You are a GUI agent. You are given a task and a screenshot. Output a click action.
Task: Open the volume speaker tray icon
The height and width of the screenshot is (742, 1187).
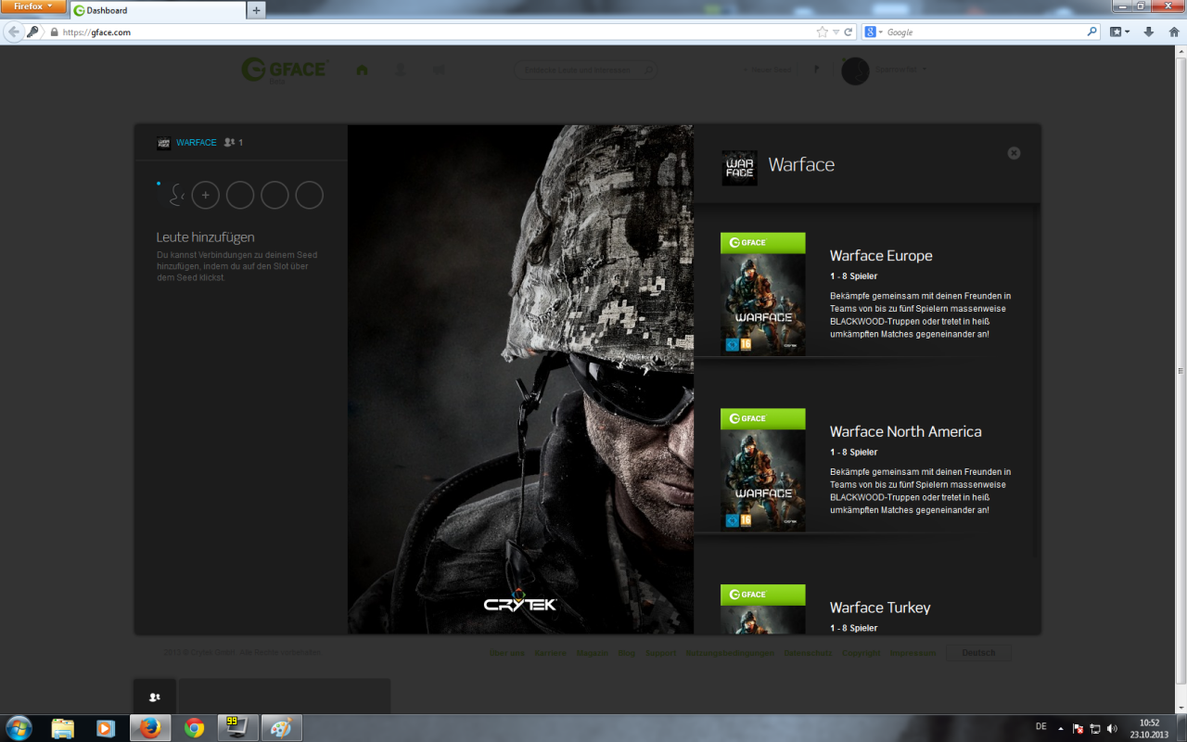pos(1112,728)
